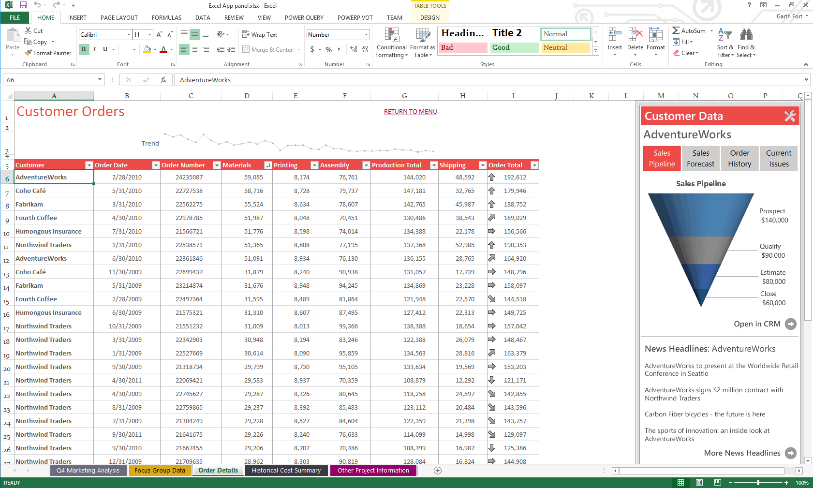813x488 pixels.
Task: Open Conditional Formatting menu
Action: click(392, 43)
